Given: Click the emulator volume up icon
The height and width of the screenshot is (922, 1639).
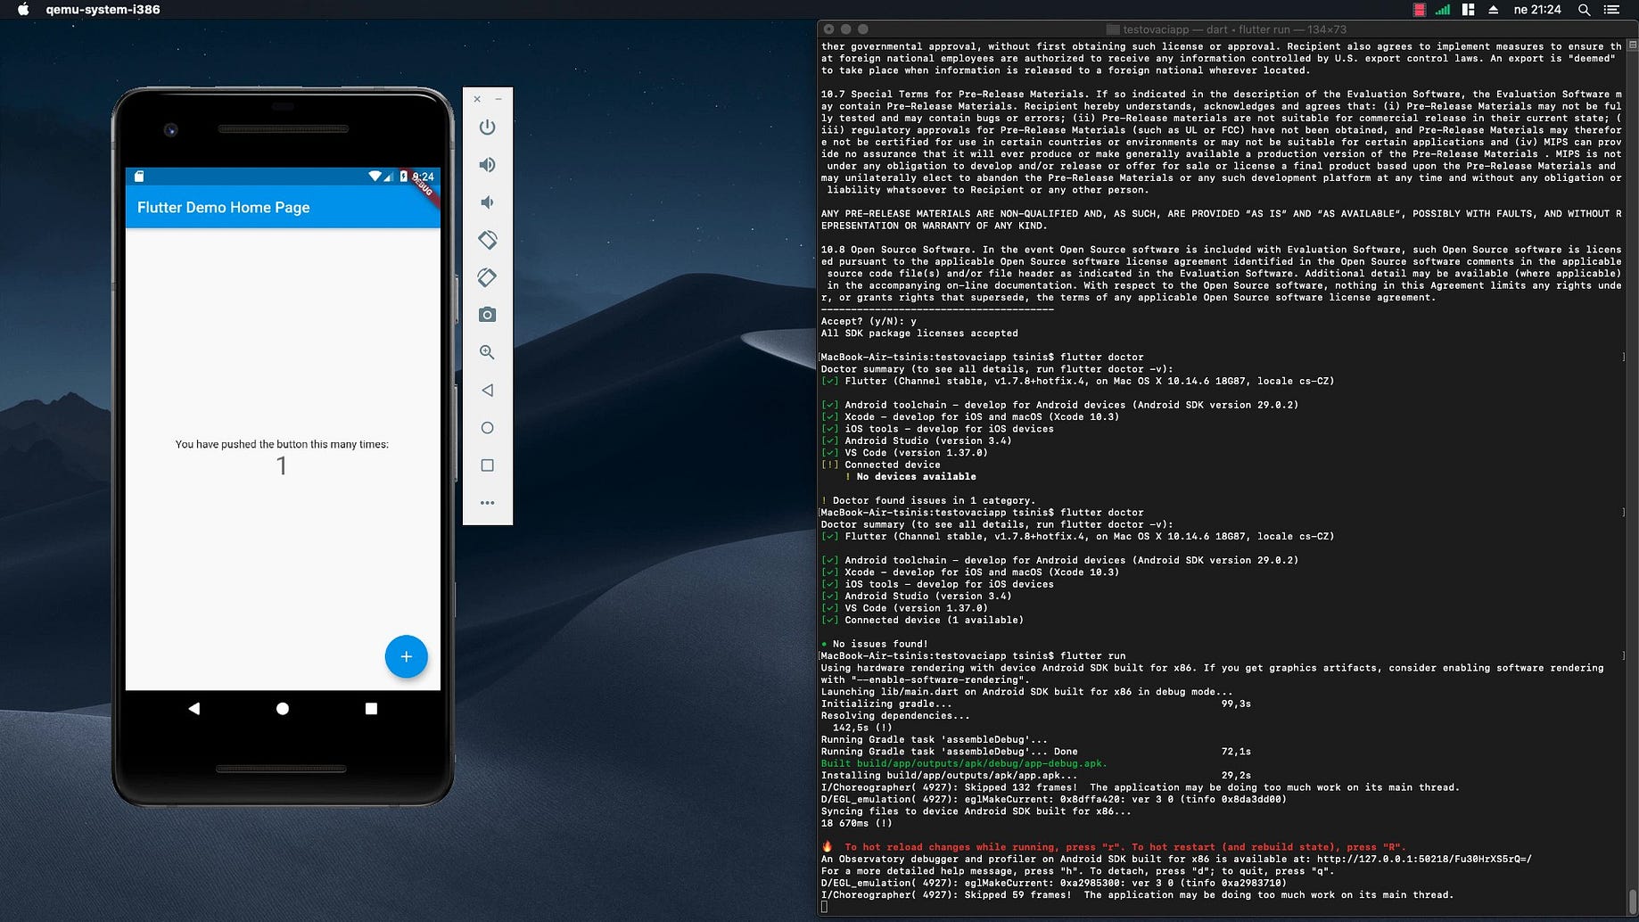Looking at the screenshot, I should 487,165.
